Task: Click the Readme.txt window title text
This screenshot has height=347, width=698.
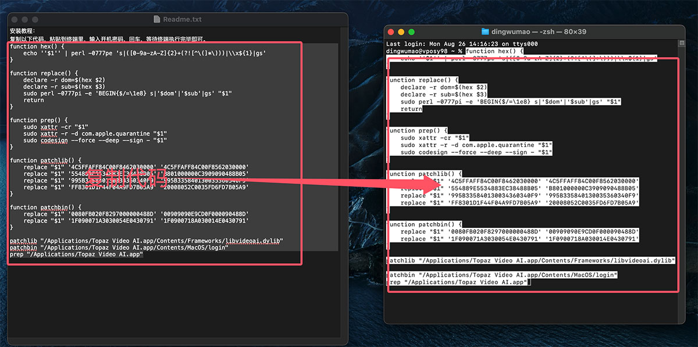Action: pos(182,19)
